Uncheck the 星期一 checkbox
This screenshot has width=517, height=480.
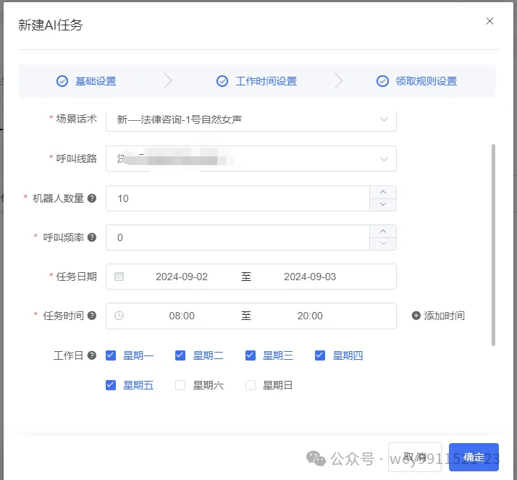pyautogui.click(x=111, y=355)
